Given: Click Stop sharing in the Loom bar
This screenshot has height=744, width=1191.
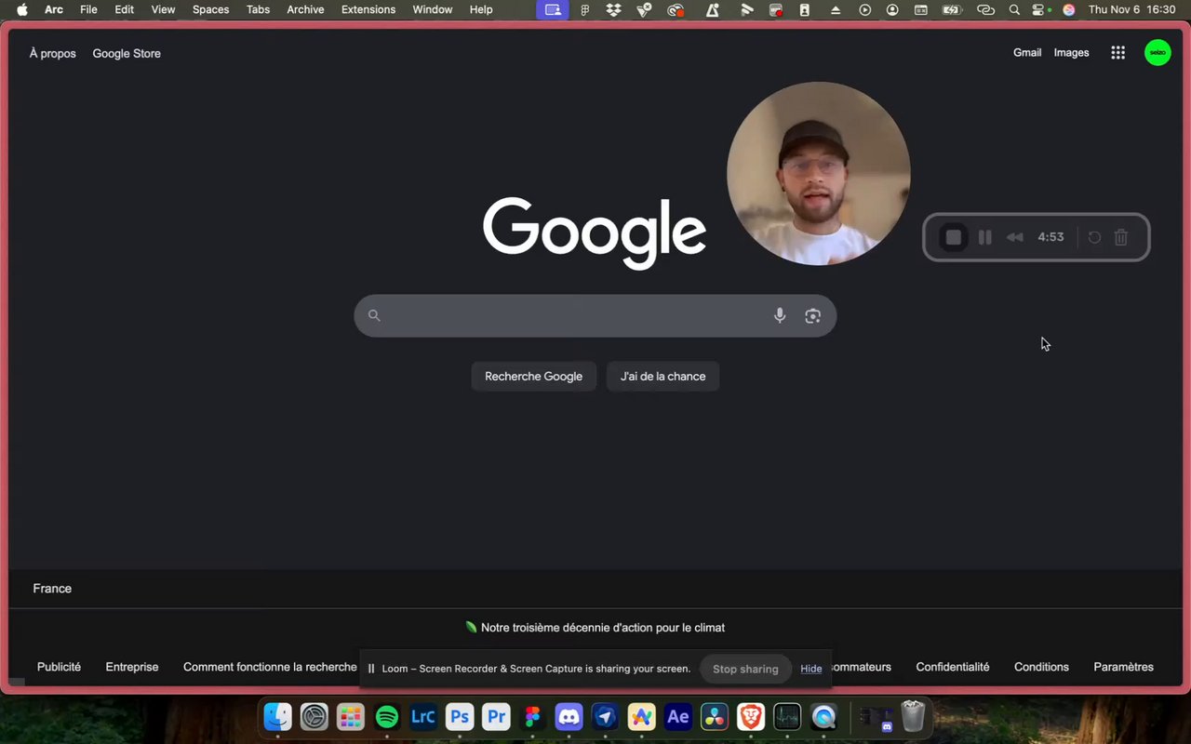Looking at the screenshot, I should (x=745, y=669).
